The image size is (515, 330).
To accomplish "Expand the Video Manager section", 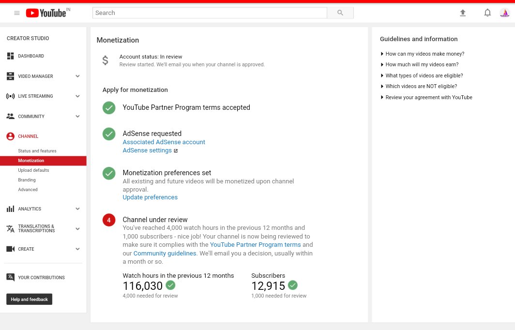I will coord(77,76).
